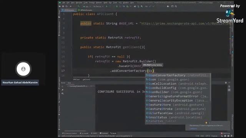Image resolution: width=246 pixels, height=138 pixels.
Task: Select GeneralSecurityException completion suggestion
Action: point(177,100)
